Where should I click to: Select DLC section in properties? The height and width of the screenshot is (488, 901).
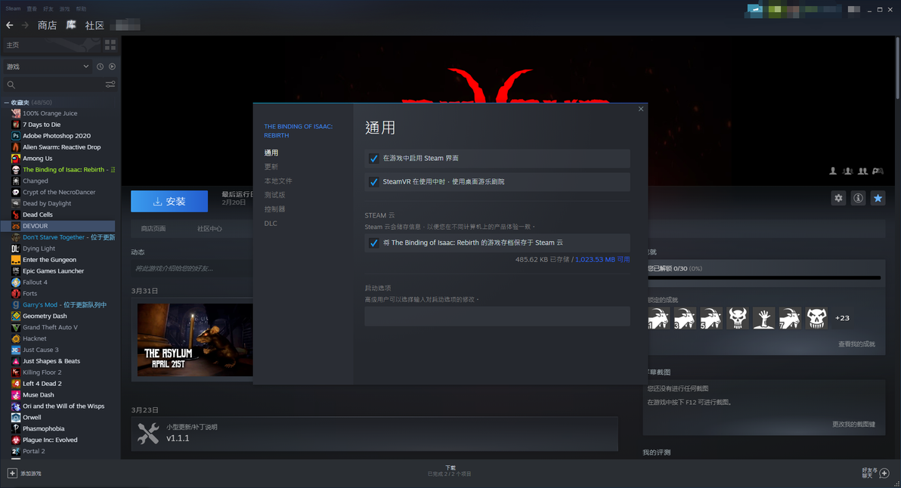coord(271,224)
